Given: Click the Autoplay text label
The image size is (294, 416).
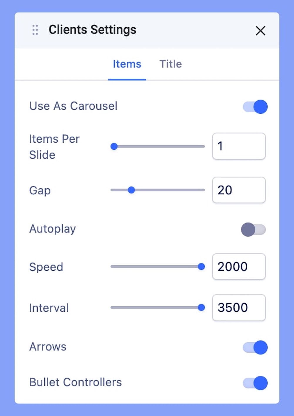Looking at the screenshot, I should tap(53, 229).
